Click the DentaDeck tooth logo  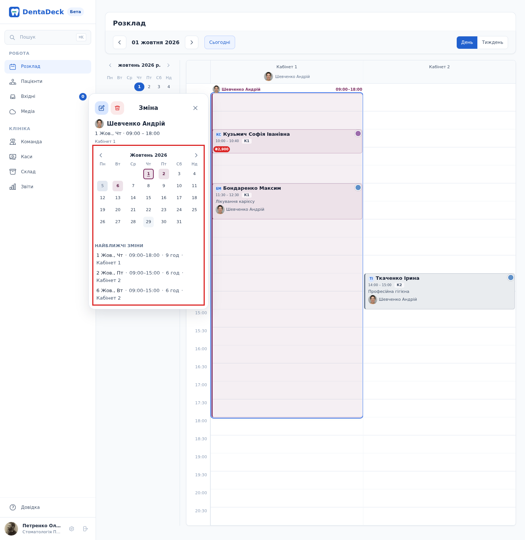[x=14, y=12]
